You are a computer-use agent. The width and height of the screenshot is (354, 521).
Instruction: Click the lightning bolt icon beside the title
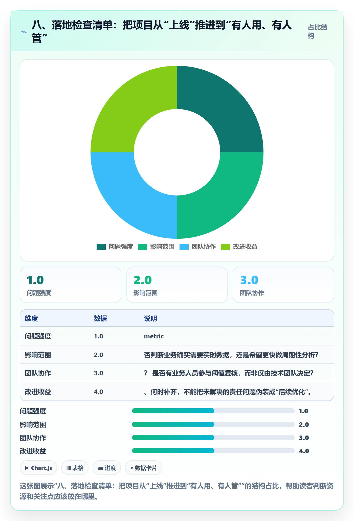(24, 32)
